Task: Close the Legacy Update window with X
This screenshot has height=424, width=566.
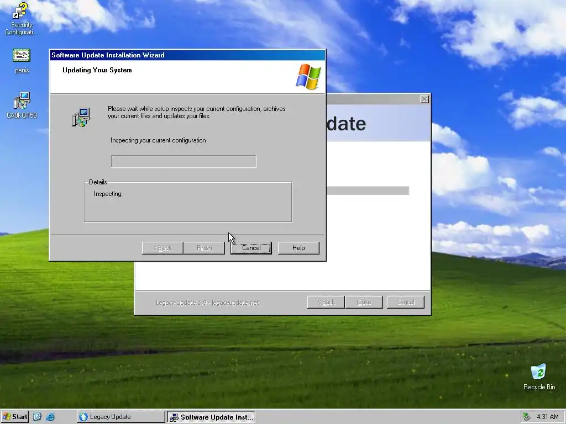Action: [x=424, y=99]
